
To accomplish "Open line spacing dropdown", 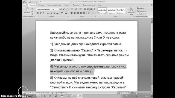I will tap(84, 13).
